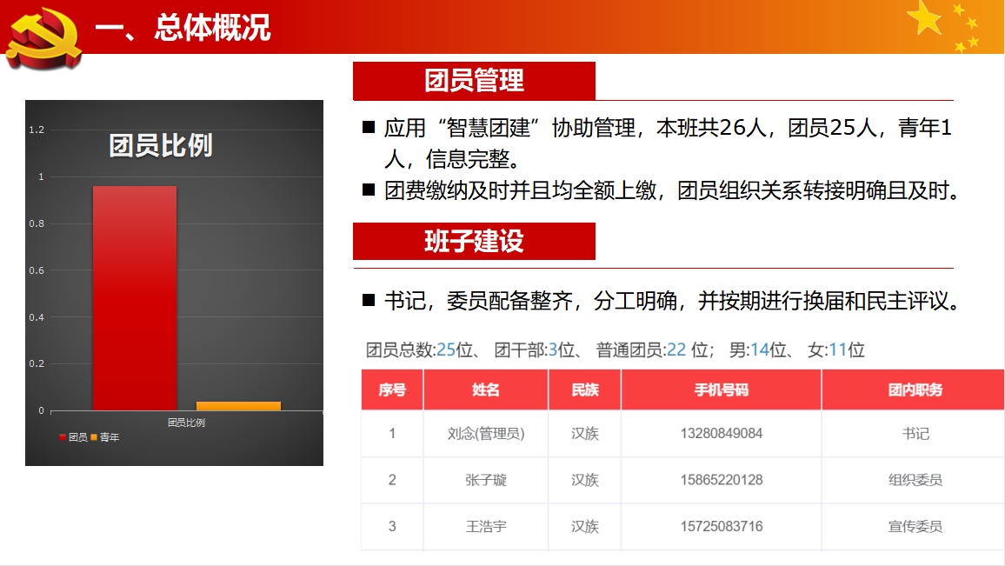Click the 手机号码 column header
The width and height of the screenshot is (1005, 566).
point(721,390)
